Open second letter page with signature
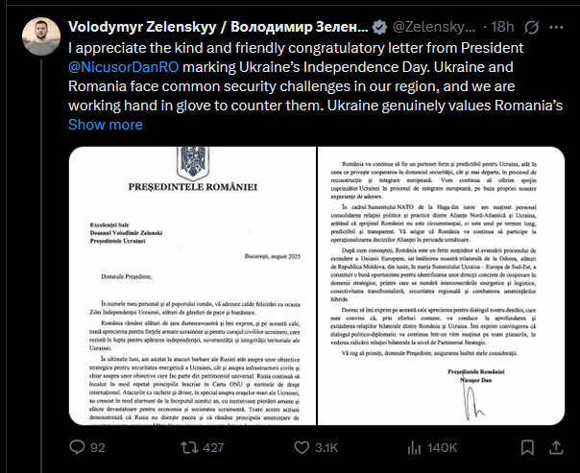 click(442, 286)
